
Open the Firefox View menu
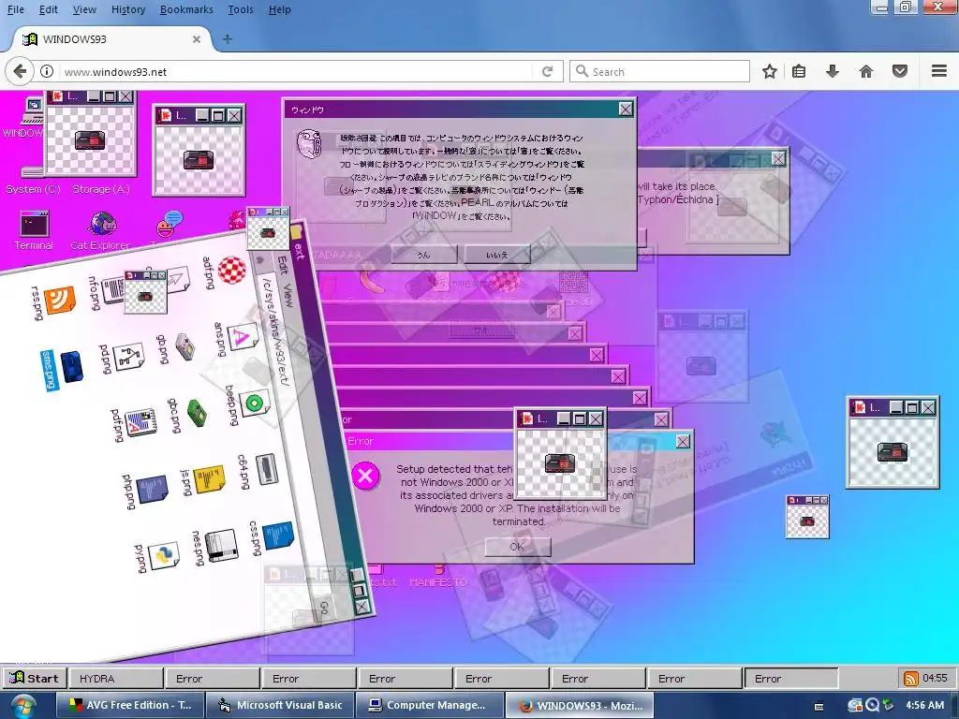click(x=84, y=9)
